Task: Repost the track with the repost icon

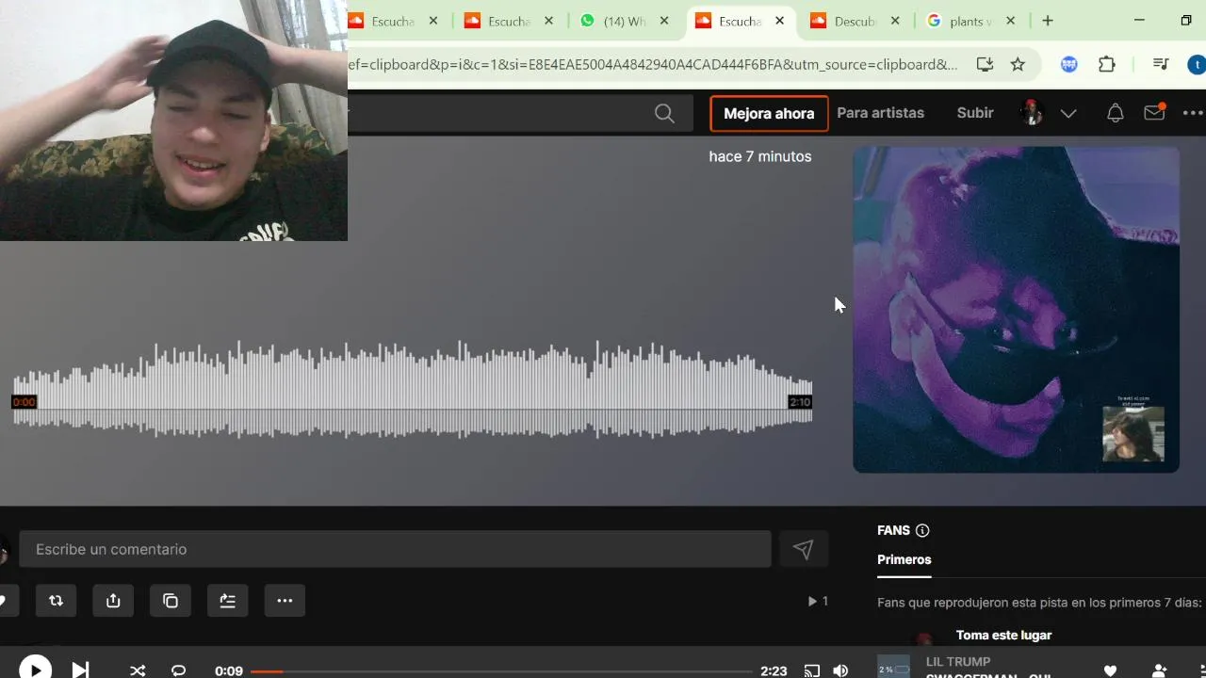Action: [56, 600]
